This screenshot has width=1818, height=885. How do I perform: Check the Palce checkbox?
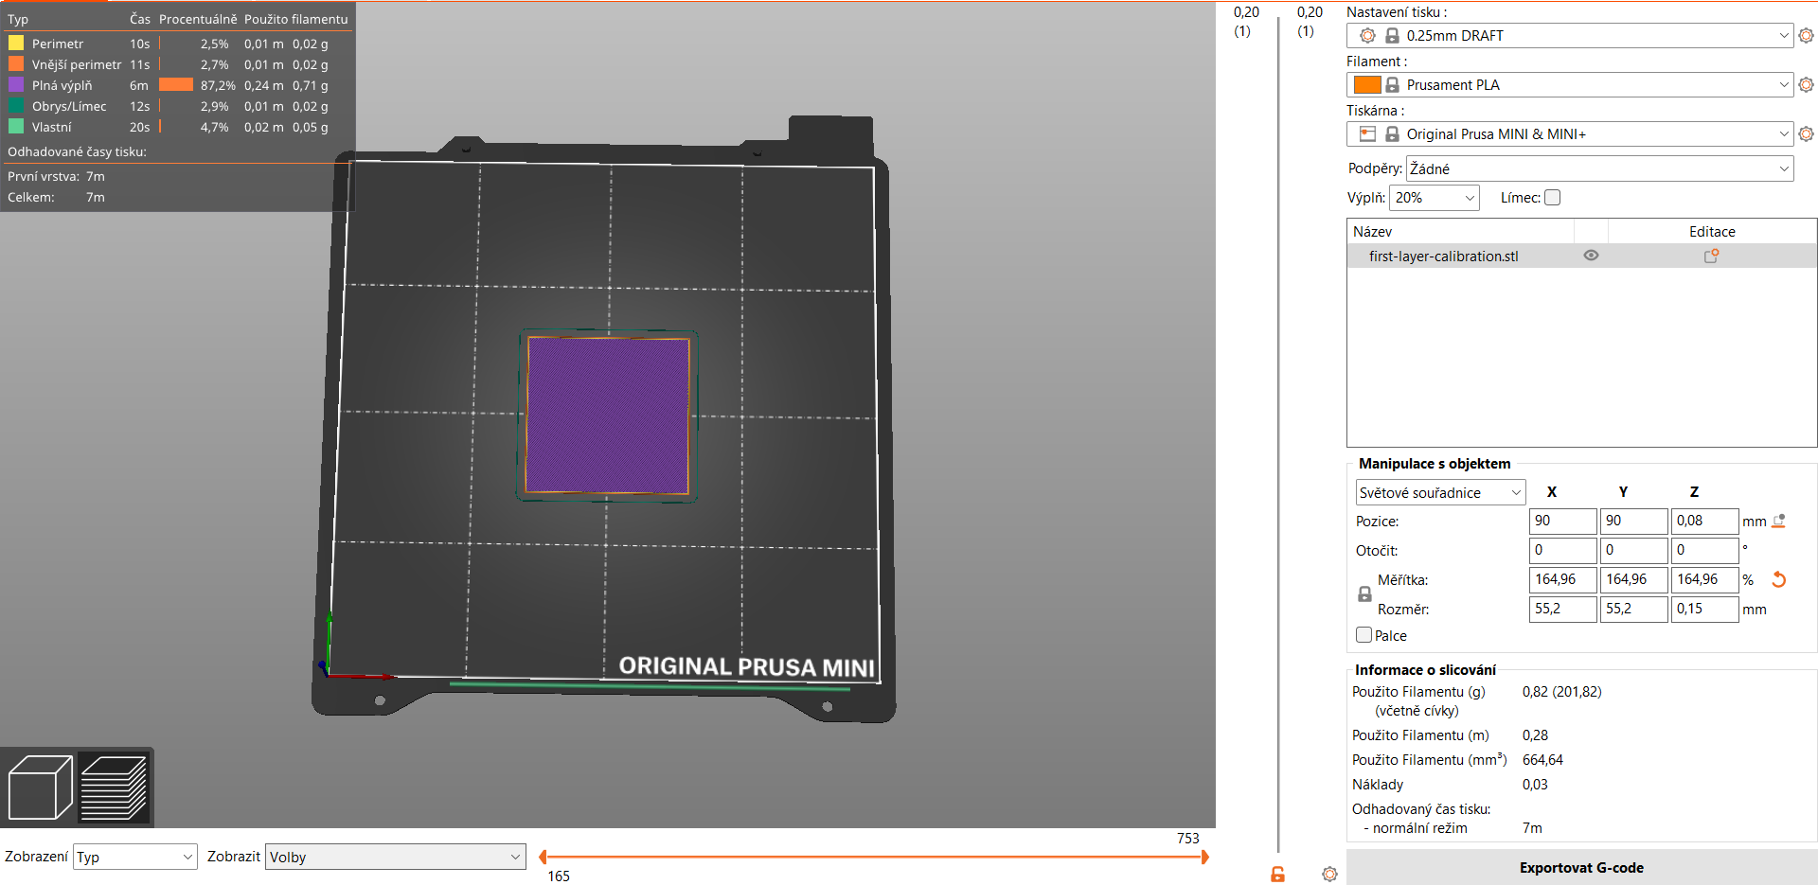tap(1363, 635)
